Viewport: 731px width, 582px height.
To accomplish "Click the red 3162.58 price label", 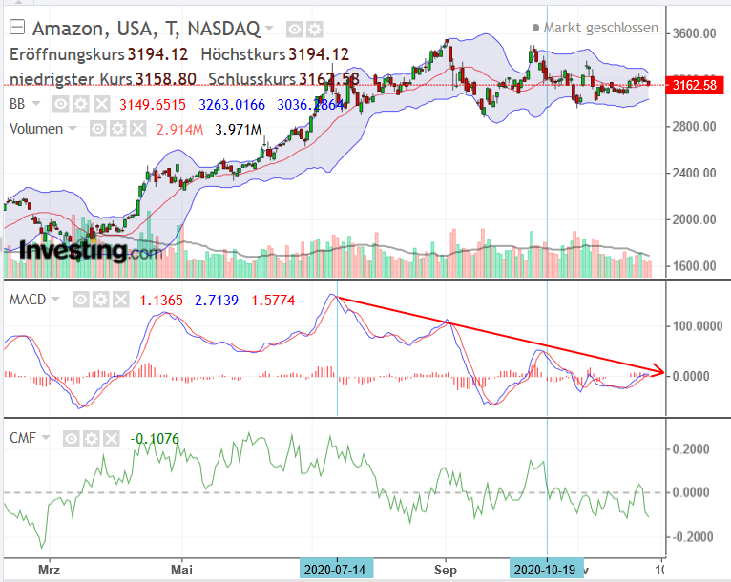I will [x=694, y=85].
